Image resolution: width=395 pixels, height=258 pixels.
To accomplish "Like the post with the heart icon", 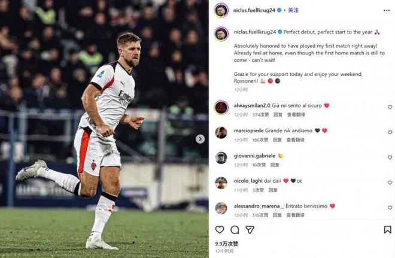I will point(220,230).
